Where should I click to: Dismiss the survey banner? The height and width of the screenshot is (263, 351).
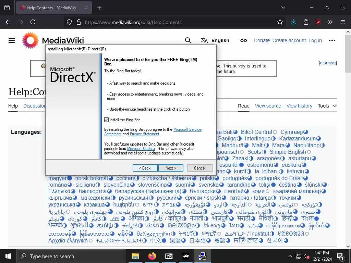[328, 63]
